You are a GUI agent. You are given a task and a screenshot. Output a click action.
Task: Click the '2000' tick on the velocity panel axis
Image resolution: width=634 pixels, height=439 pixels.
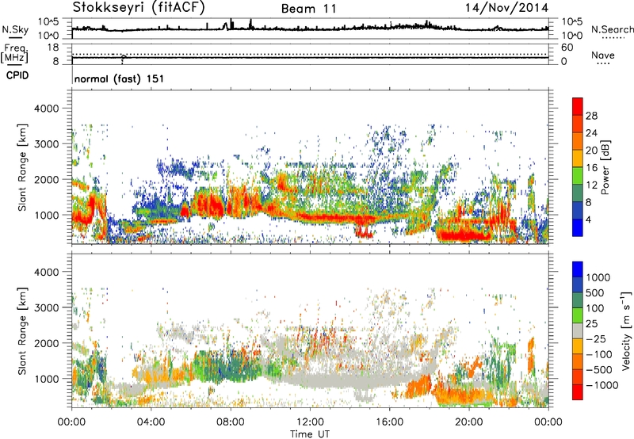(x=46, y=343)
